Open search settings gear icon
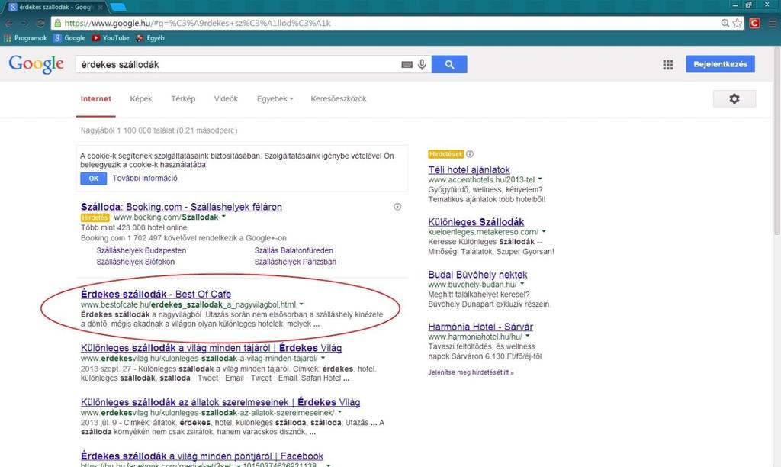Image resolution: width=781 pixels, height=467 pixels. coord(734,98)
